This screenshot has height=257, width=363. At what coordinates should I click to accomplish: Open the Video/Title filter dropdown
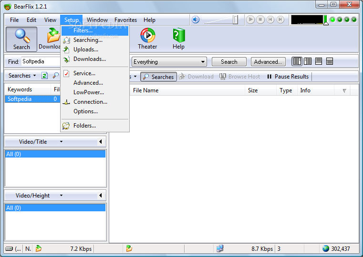coord(61,141)
